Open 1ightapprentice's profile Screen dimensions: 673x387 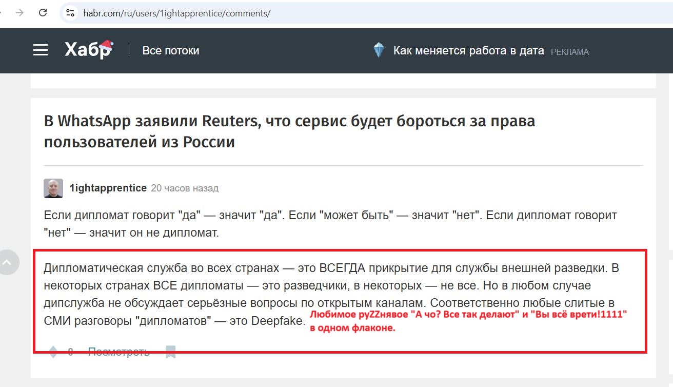pyautogui.click(x=108, y=188)
